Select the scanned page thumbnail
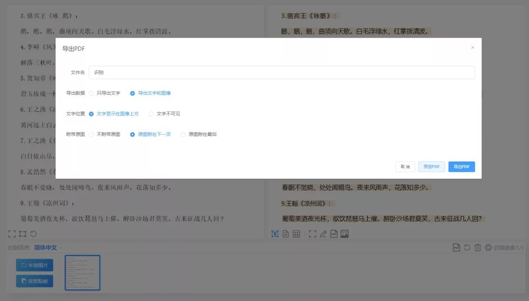This screenshot has height=301, width=529. [82, 273]
